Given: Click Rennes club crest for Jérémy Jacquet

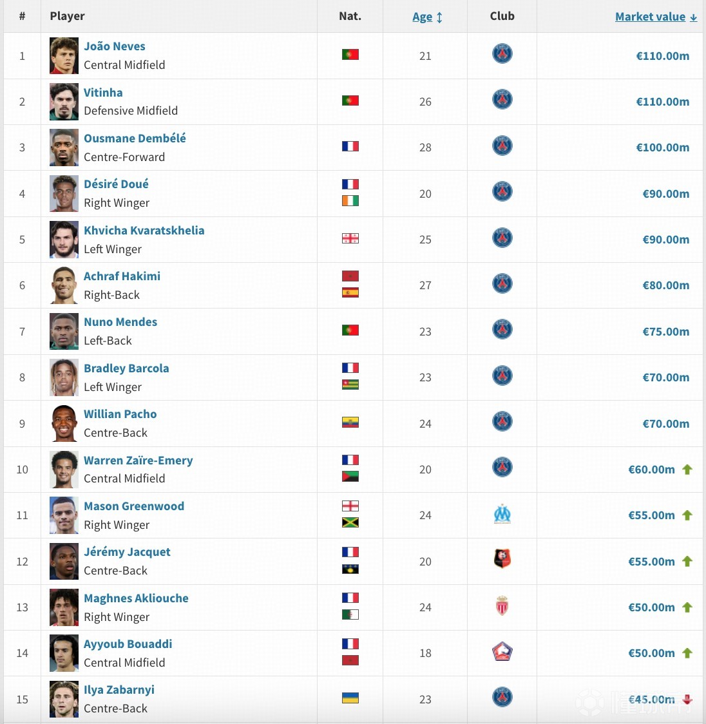Looking at the screenshot, I should tap(502, 560).
